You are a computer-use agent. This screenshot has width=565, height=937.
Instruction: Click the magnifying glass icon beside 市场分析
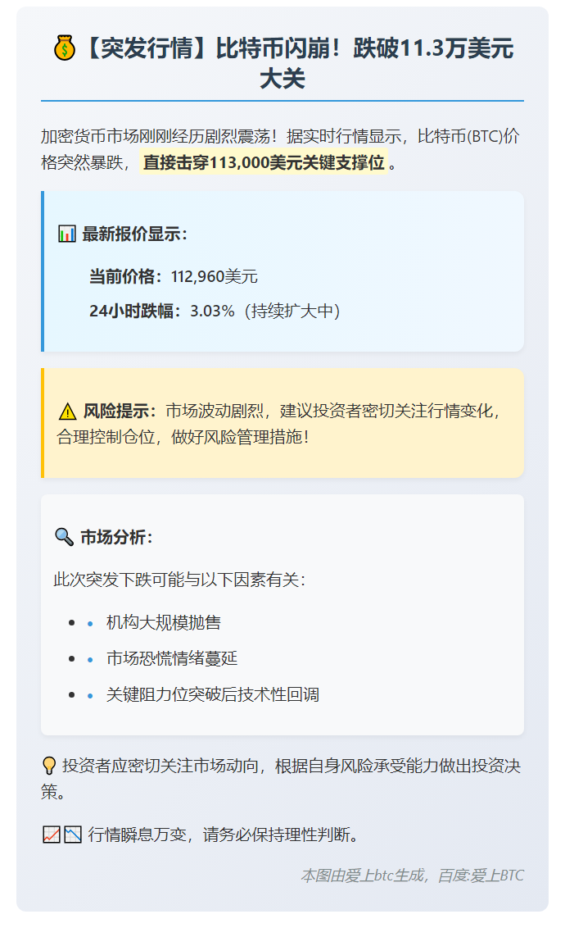pyautogui.click(x=64, y=537)
